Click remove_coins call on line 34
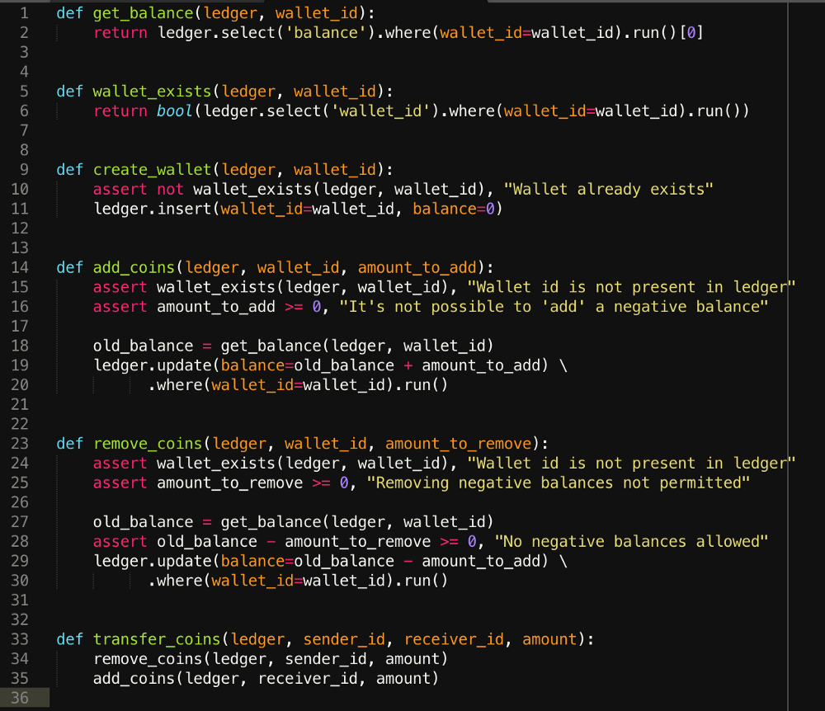 [x=148, y=659]
